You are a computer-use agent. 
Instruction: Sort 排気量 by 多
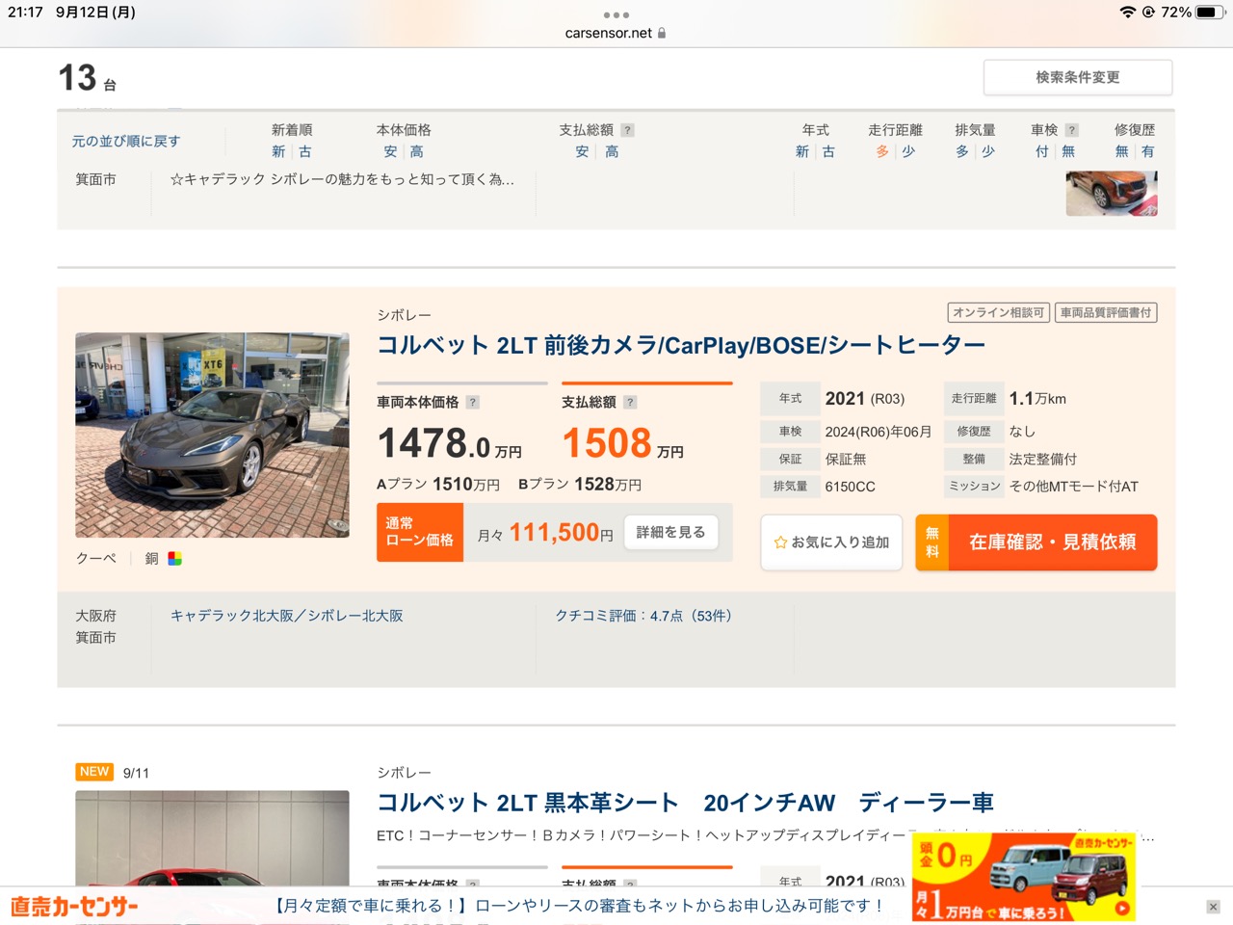click(962, 151)
